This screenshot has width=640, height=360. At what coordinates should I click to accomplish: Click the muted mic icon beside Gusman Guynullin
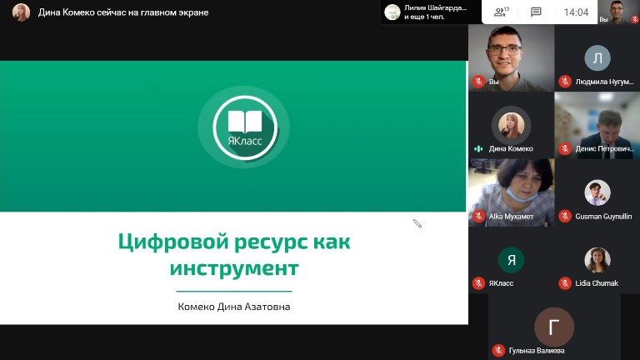(565, 216)
